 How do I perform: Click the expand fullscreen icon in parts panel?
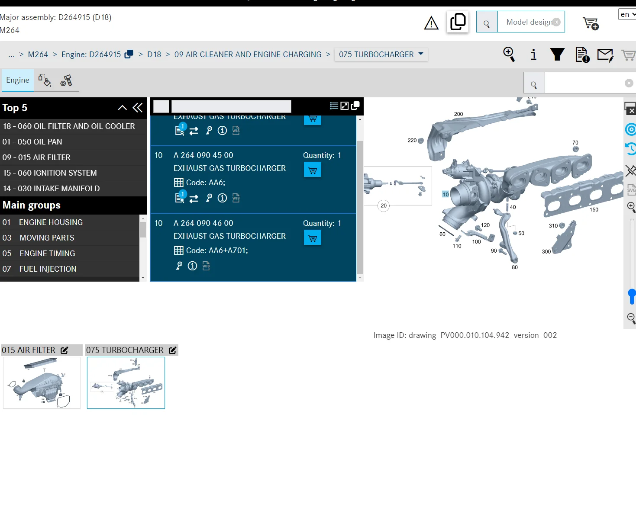(345, 106)
